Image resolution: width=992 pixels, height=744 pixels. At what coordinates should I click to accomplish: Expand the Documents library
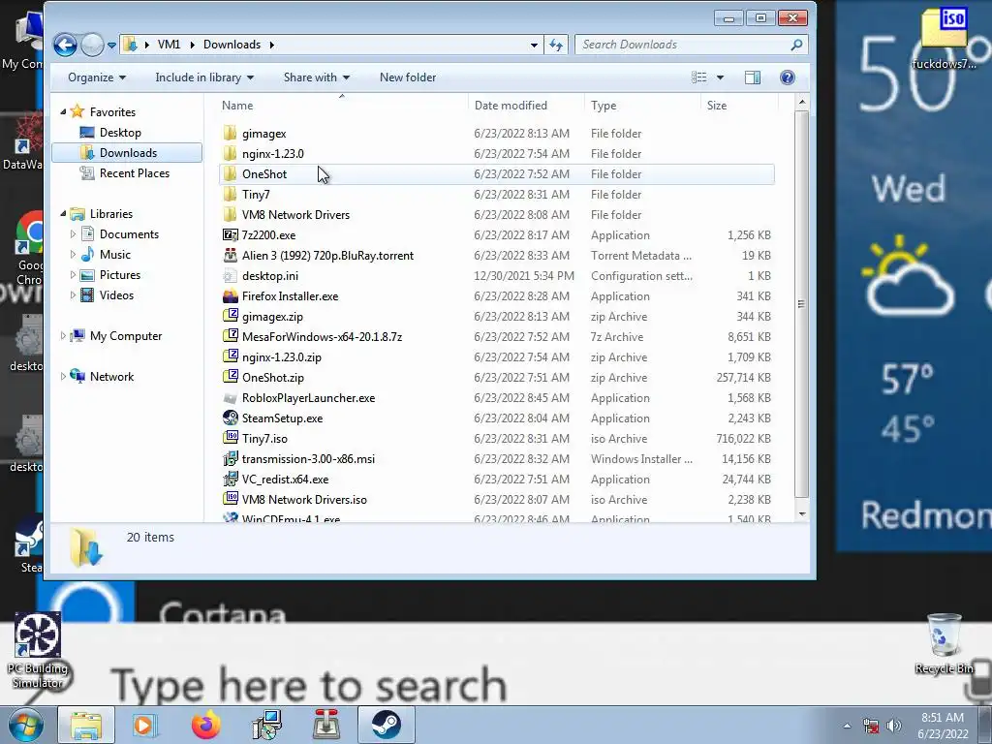click(x=72, y=234)
